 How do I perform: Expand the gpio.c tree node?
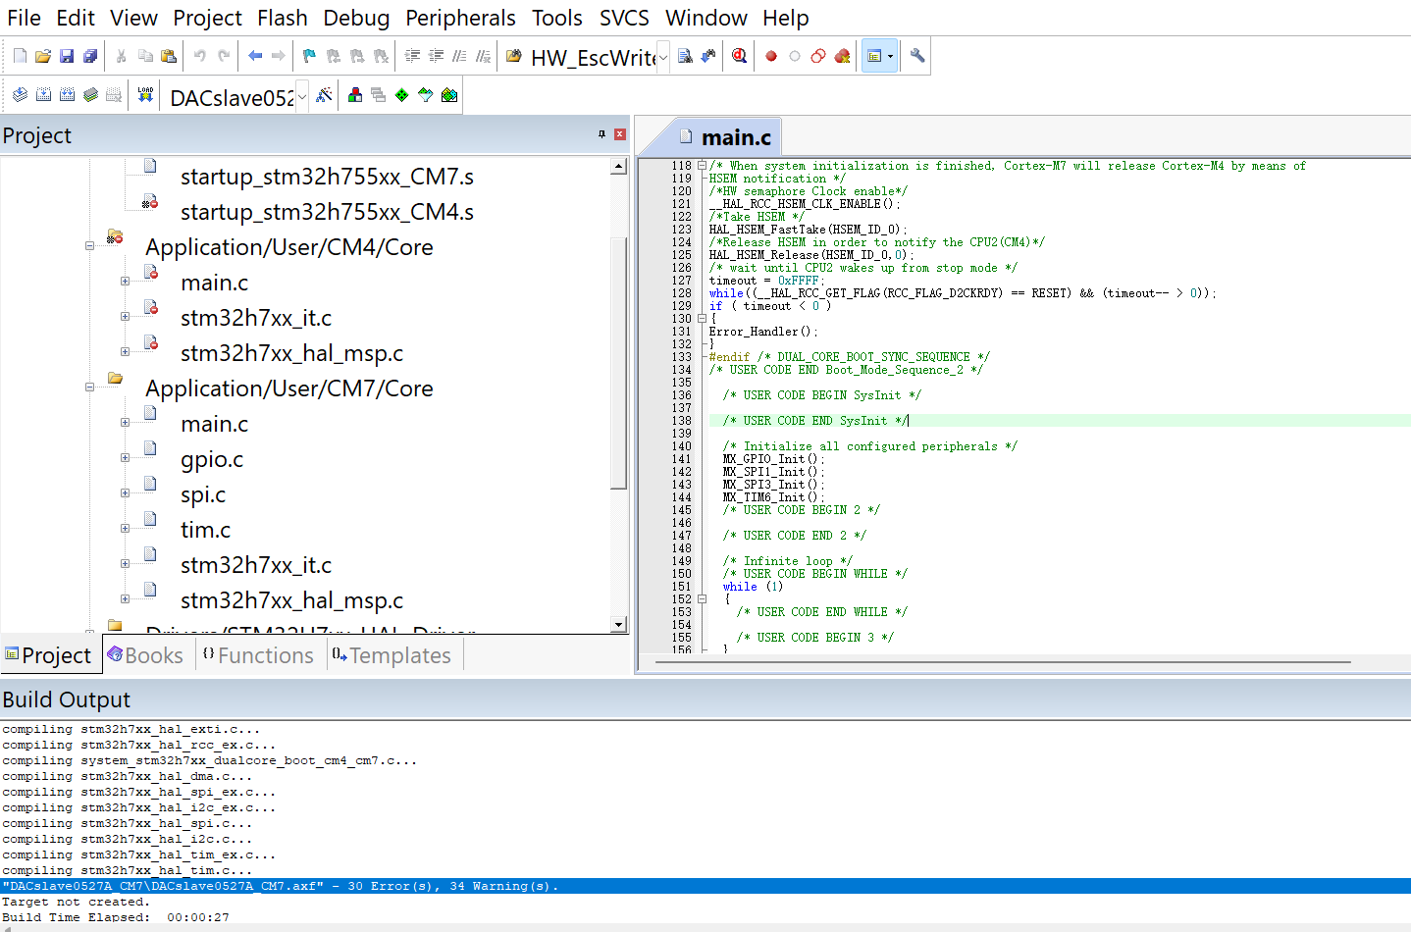(x=125, y=458)
